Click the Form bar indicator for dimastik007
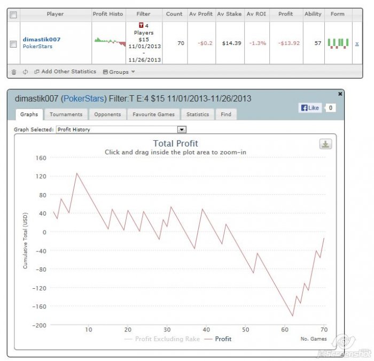This screenshot has height=361, width=374. point(338,43)
